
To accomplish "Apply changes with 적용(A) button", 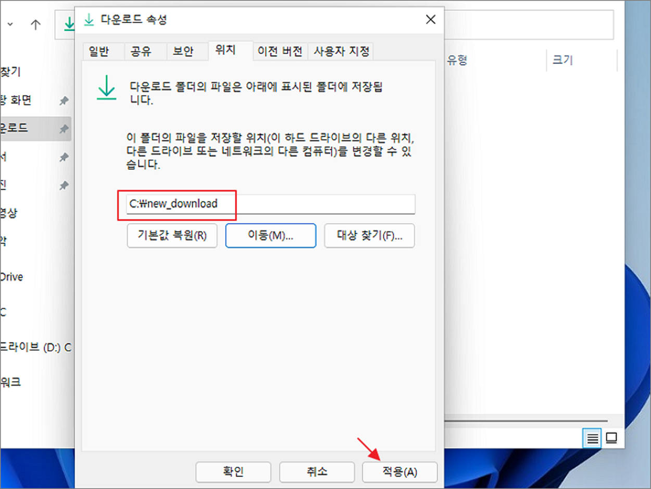I will coord(399,472).
